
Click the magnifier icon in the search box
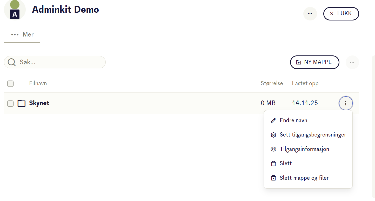pos(12,62)
